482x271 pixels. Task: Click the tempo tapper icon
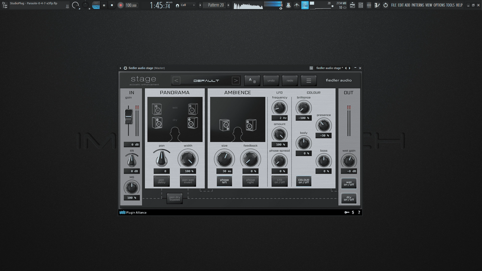coord(297,5)
